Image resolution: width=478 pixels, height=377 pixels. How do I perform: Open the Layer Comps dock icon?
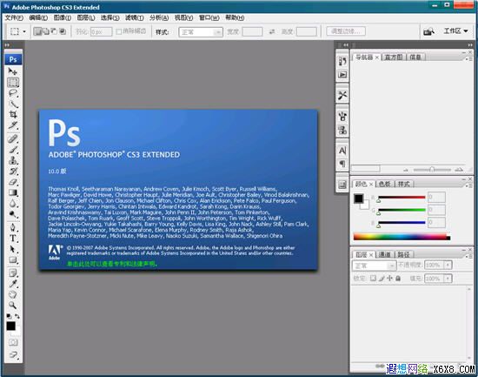[x=342, y=185]
